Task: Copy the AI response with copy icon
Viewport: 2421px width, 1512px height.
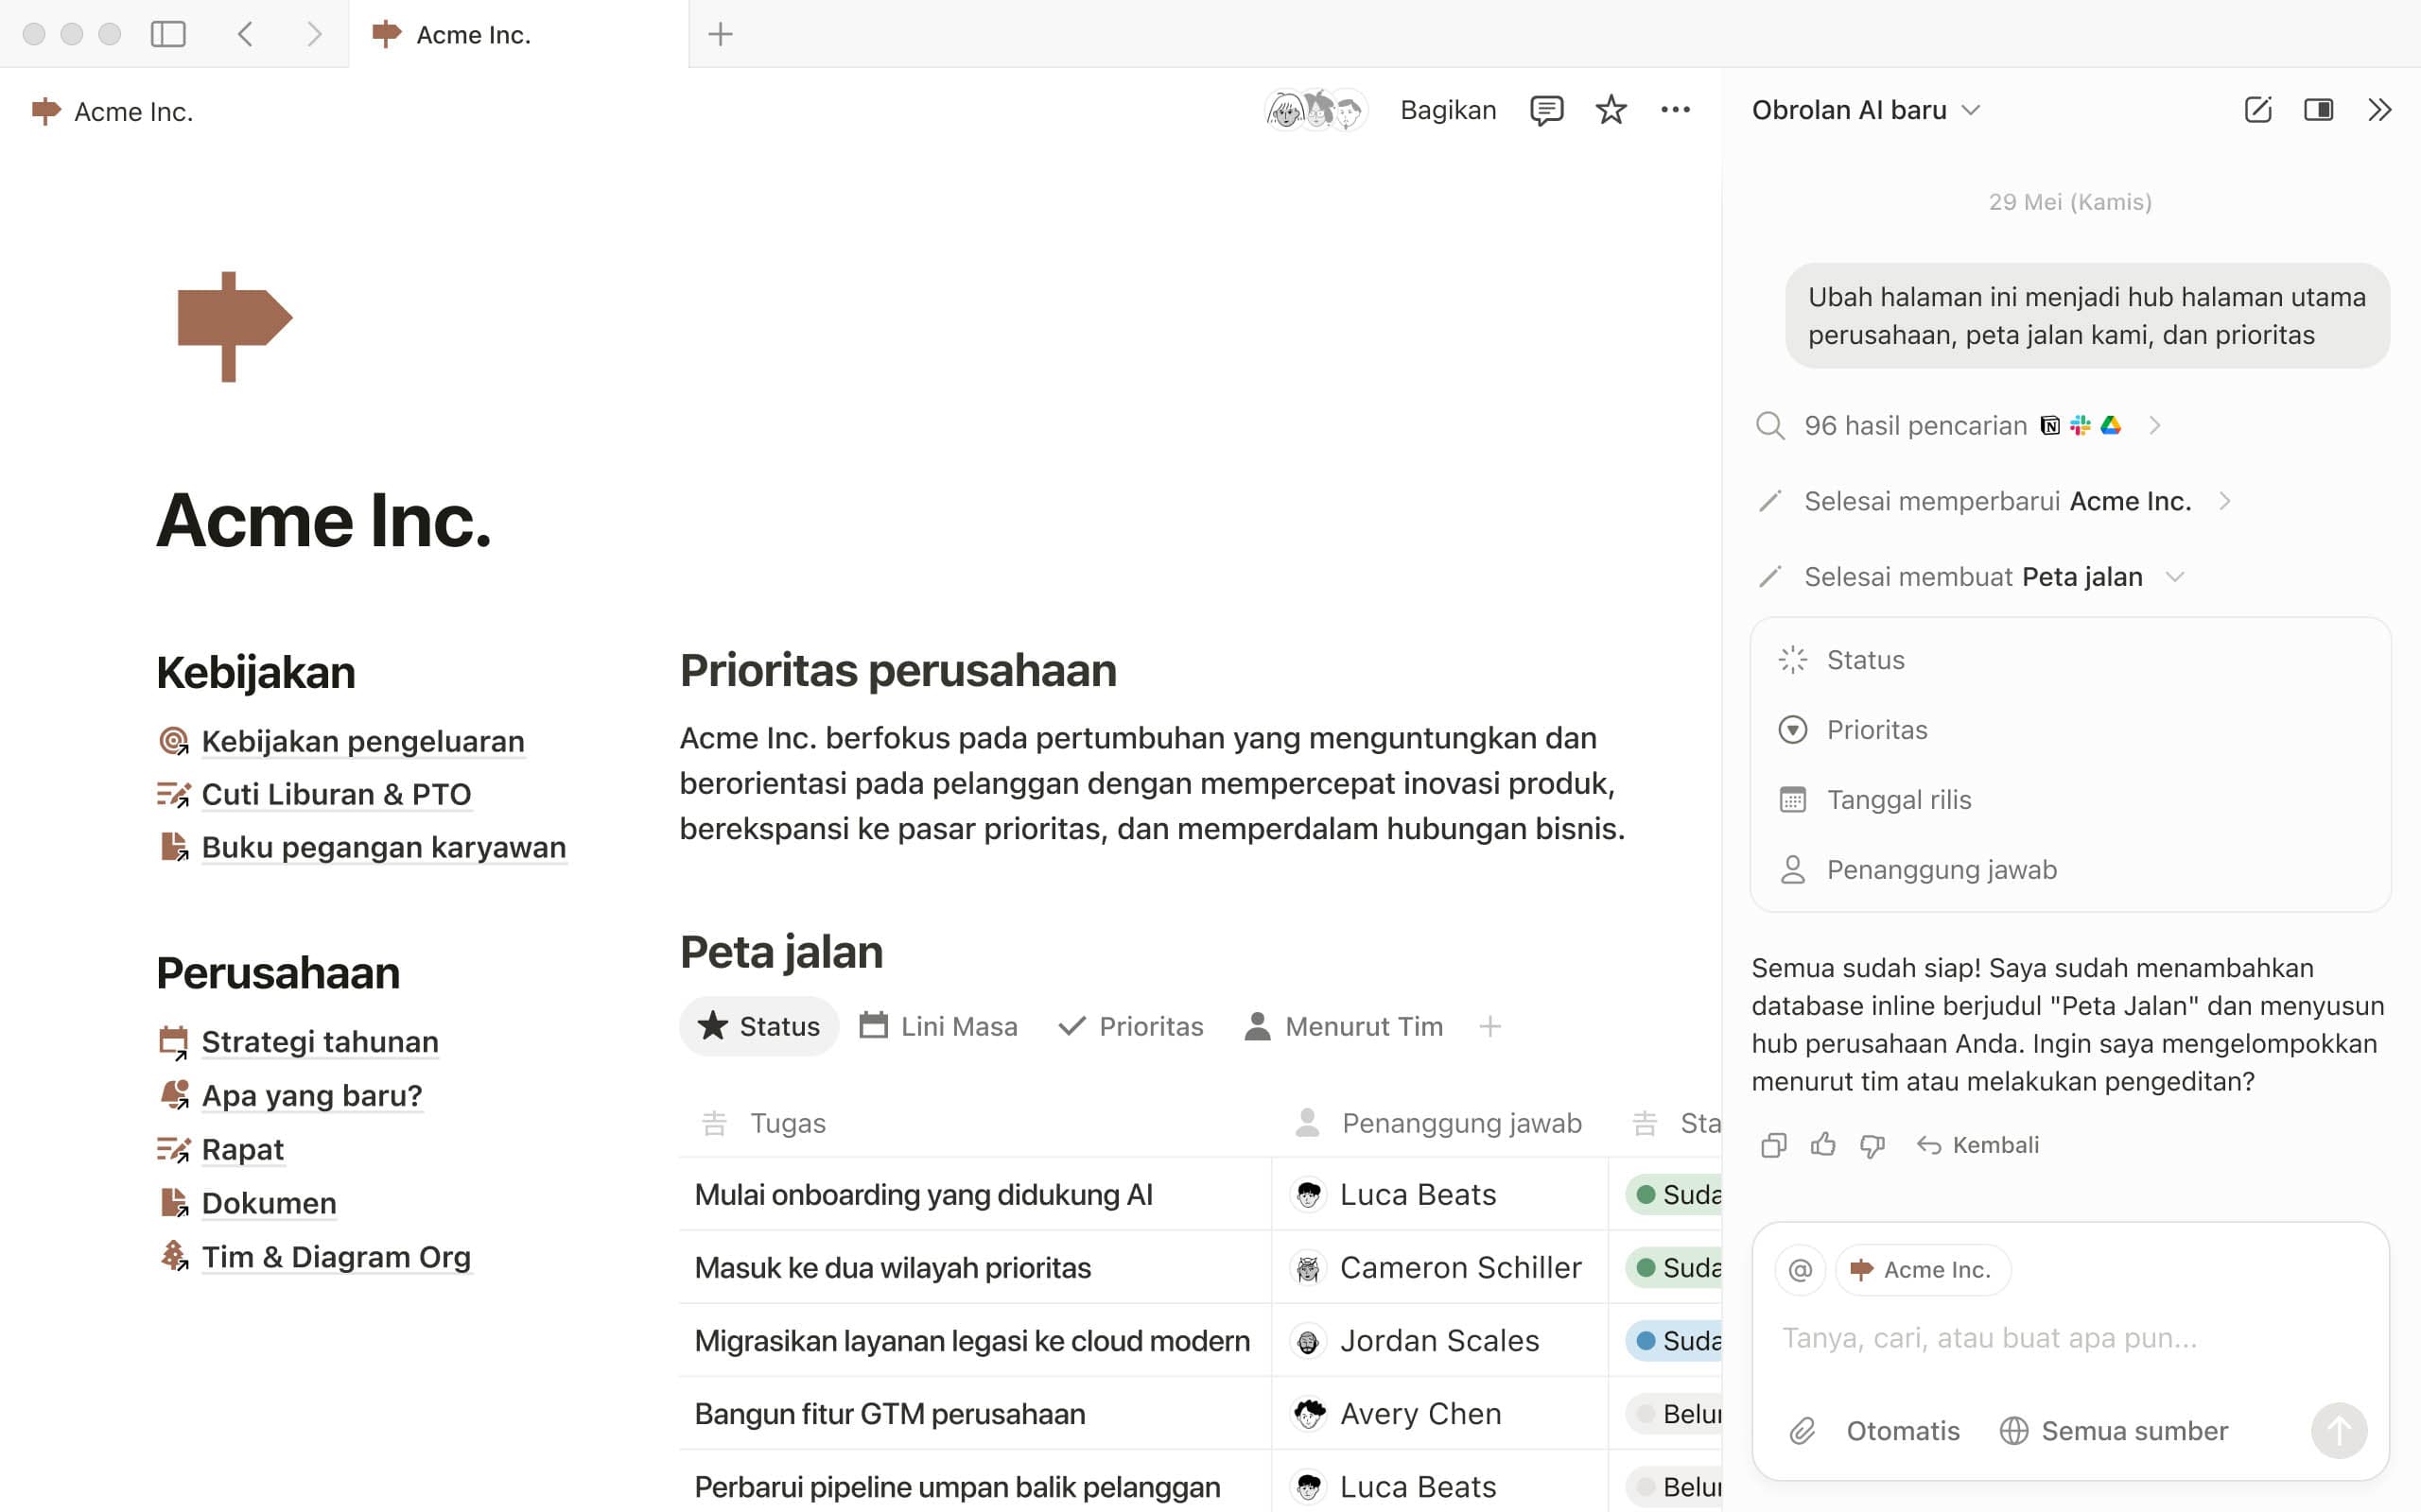Action: pyautogui.click(x=1773, y=1145)
